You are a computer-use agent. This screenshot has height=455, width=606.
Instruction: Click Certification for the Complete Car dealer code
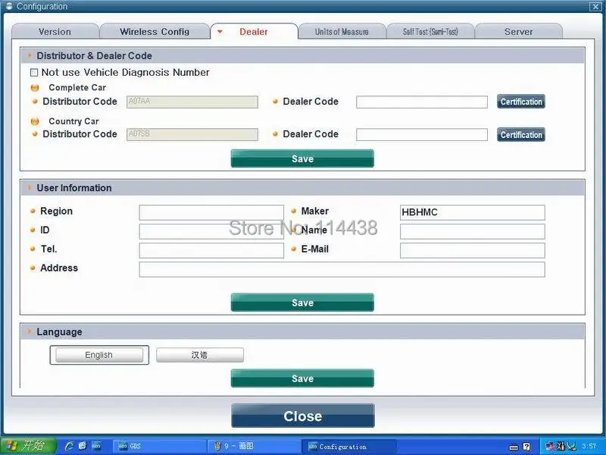click(x=521, y=102)
